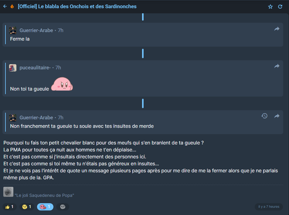
Task: Open the puceaulitaire- profile name
Action: click(x=35, y=68)
